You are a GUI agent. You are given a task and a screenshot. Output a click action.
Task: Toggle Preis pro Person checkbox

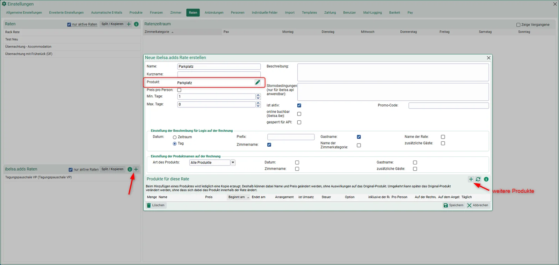[179, 90]
